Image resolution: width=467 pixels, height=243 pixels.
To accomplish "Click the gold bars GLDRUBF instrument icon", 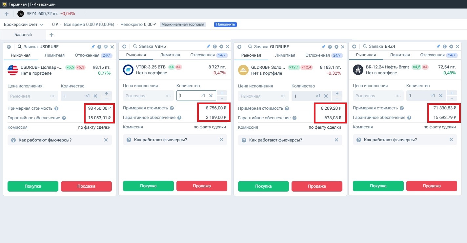I will click(243, 70).
